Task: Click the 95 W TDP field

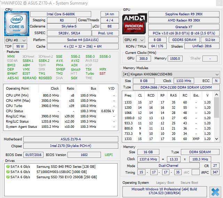Action: click(20, 47)
